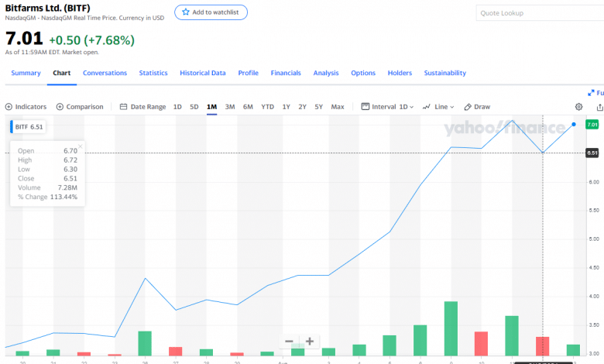Open the Financials tab

click(x=286, y=73)
